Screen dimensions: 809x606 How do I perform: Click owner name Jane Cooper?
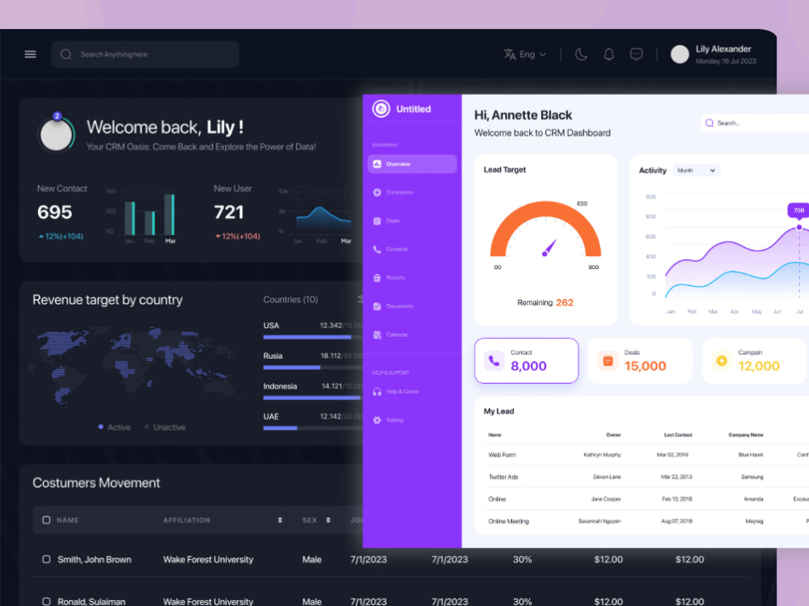tap(606, 499)
